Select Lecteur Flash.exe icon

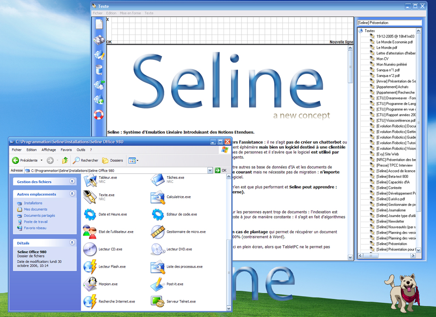click(90, 267)
